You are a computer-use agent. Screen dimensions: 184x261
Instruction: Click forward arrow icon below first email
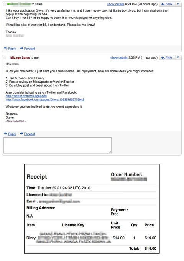point(21,48)
